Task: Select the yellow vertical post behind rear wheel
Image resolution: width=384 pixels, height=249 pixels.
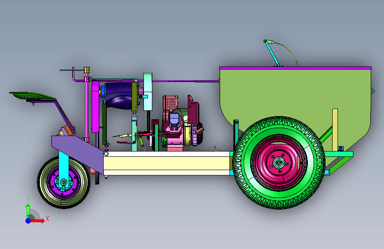Action: pos(335,130)
